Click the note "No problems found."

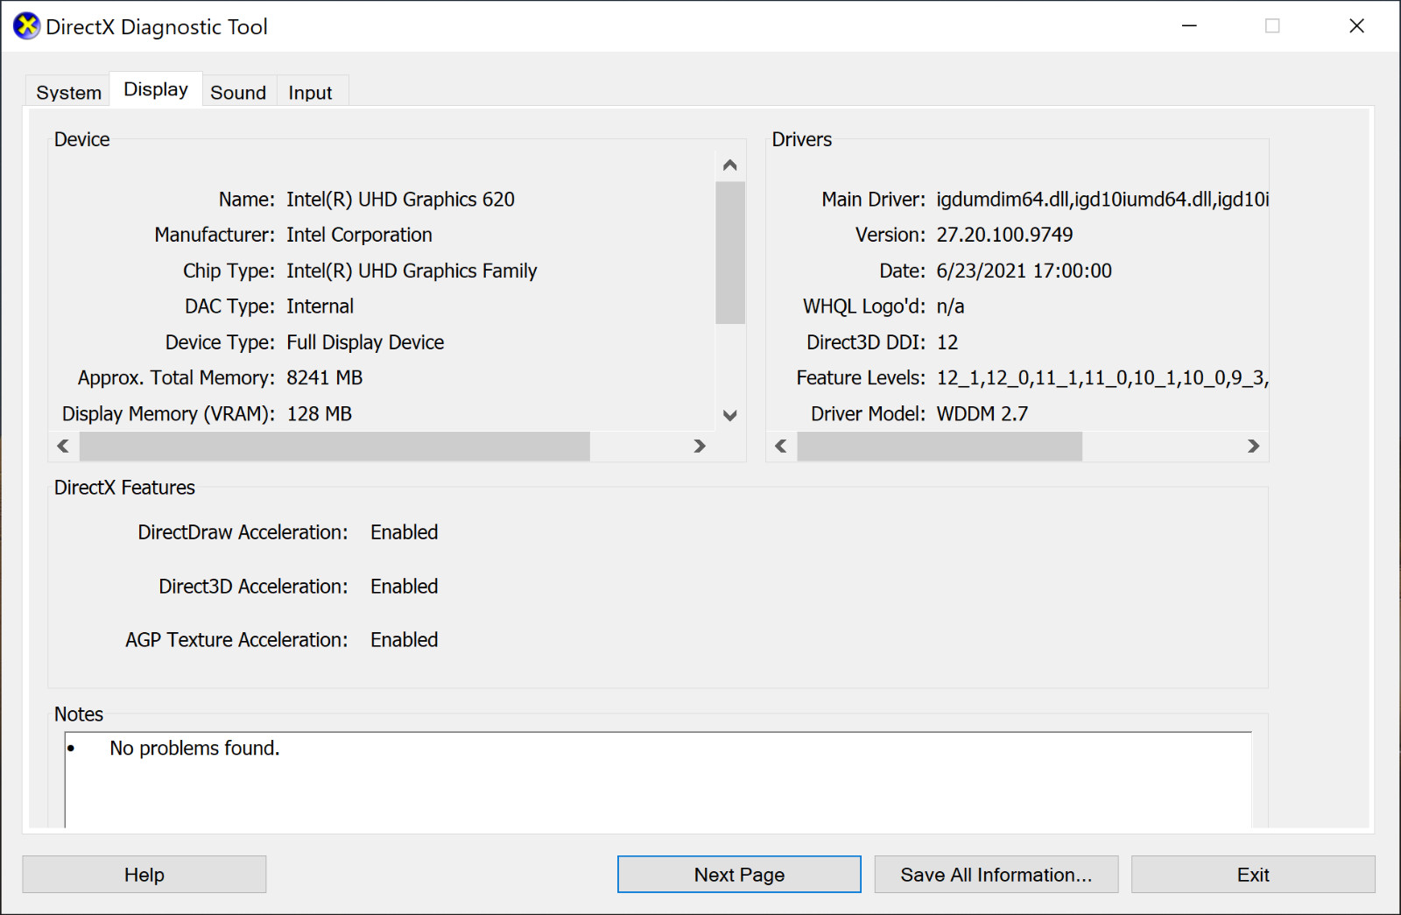point(194,748)
